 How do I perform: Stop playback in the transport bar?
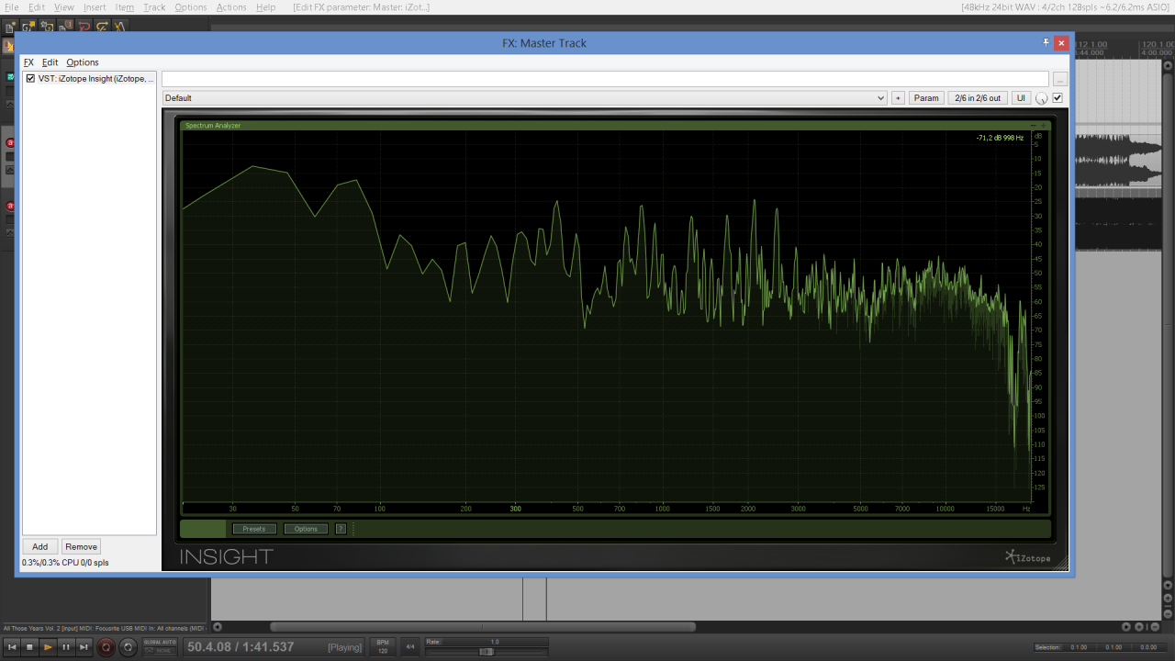point(29,647)
